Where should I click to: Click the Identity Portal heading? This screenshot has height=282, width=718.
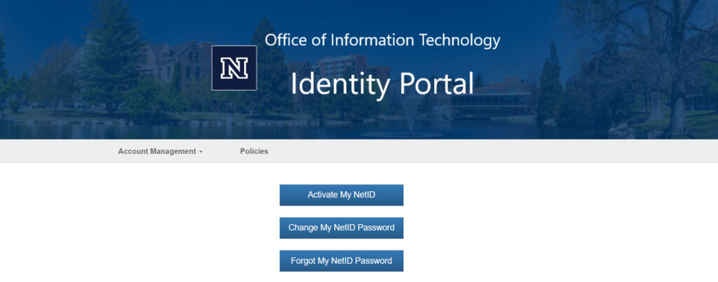pyautogui.click(x=382, y=84)
